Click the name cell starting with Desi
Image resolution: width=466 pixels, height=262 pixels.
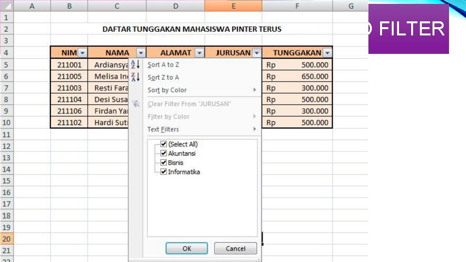tap(108, 99)
